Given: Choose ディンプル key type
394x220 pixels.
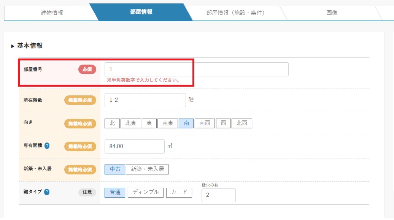Looking at the screenshot, I should point(146,192).
